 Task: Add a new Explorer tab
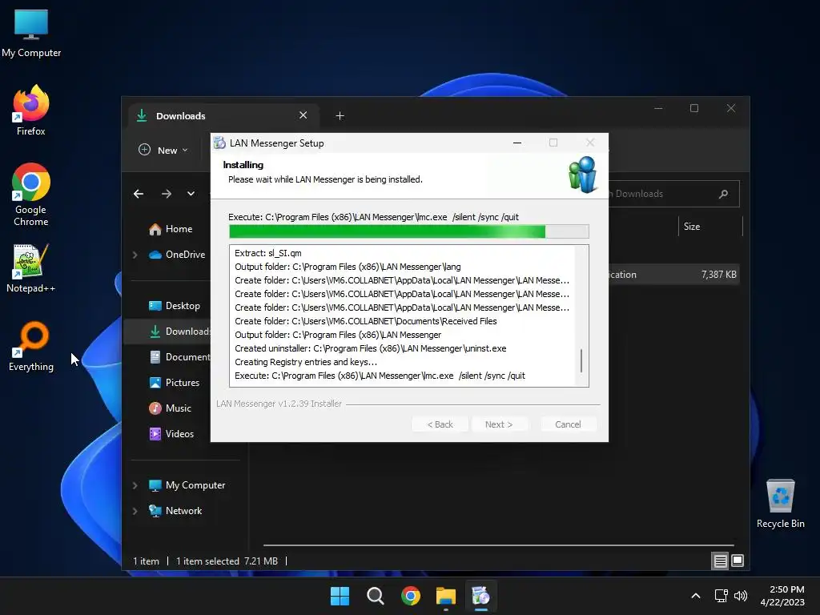[340, 115]
